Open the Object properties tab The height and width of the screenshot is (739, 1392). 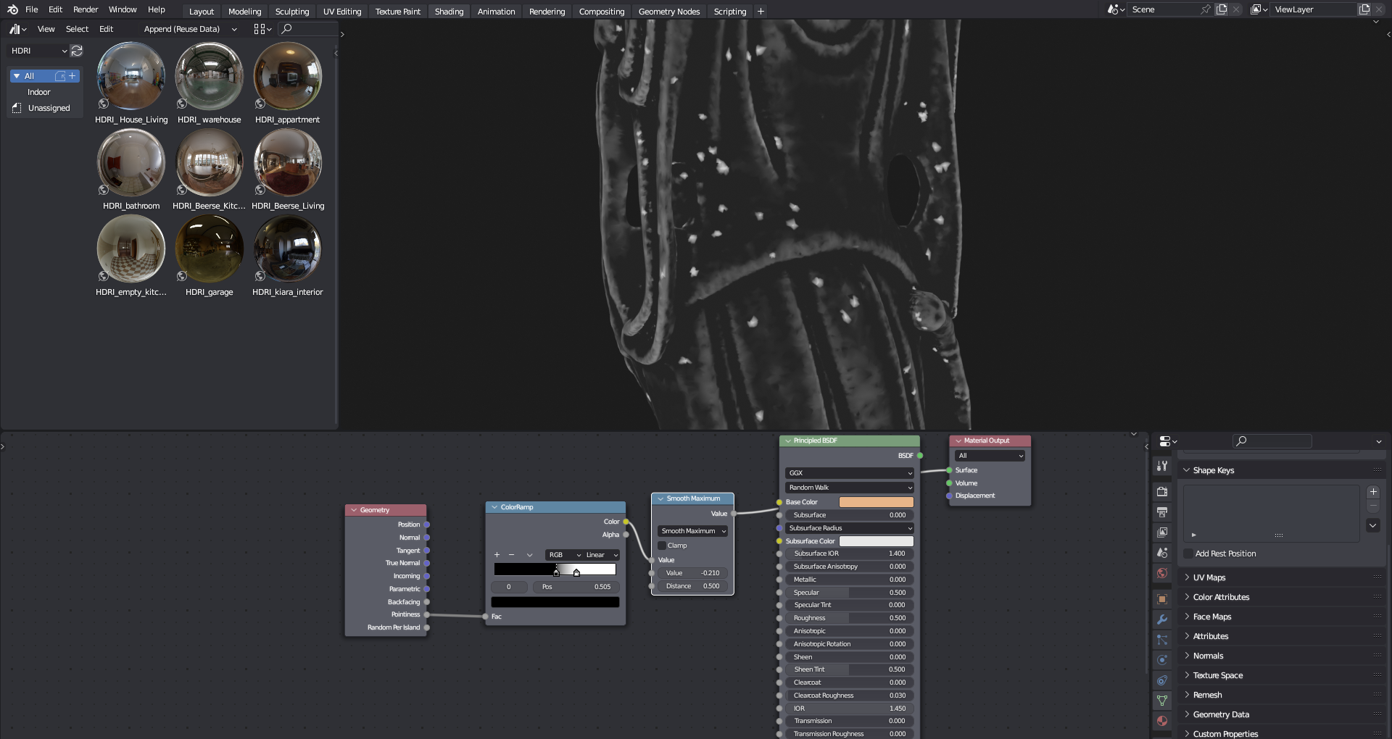click(1162, 599)
